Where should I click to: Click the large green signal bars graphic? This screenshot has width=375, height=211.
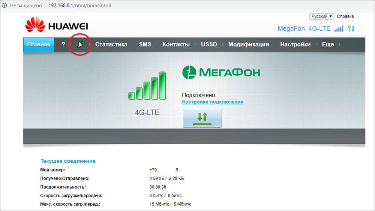(x=147, y=86)
